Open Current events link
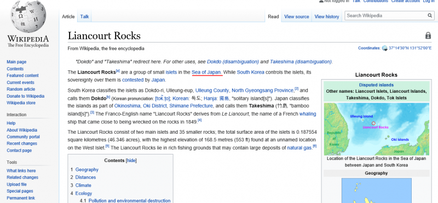Image resolution: width=438 pixels, height=203 pixels. 20,82
